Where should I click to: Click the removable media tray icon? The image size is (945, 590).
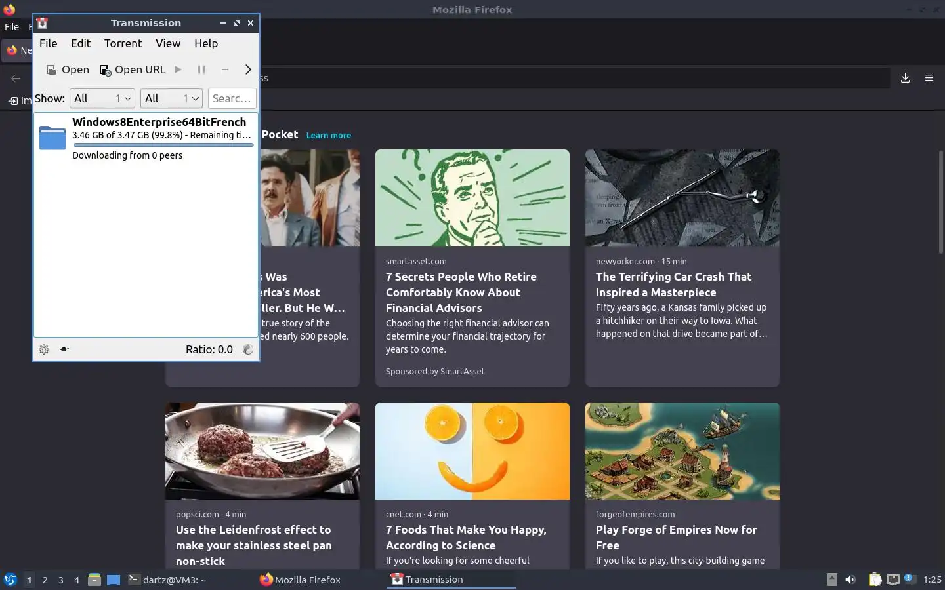click(x=832, y=580)
